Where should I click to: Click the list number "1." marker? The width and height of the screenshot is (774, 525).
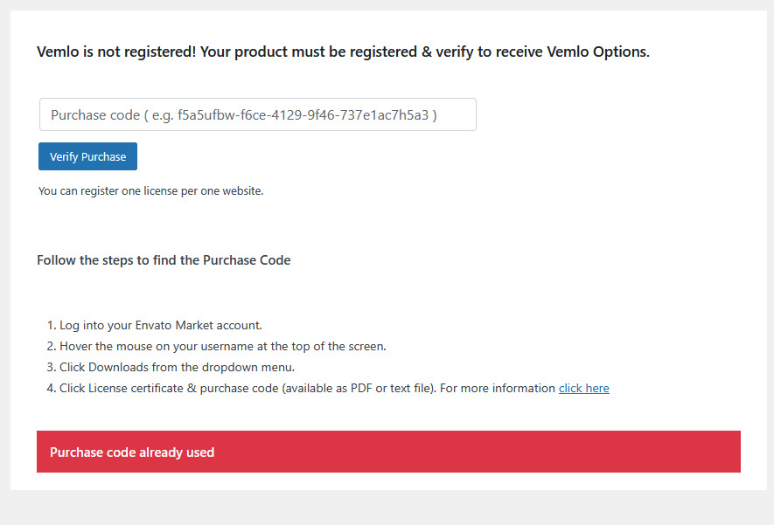[x=51, y=325]
